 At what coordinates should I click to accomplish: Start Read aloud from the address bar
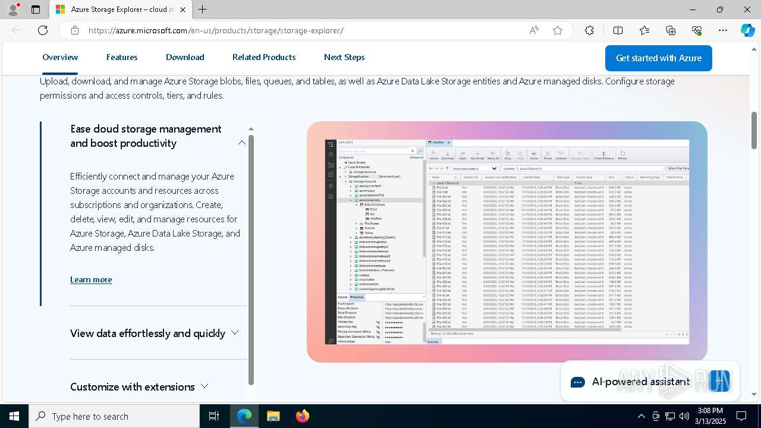534,30
